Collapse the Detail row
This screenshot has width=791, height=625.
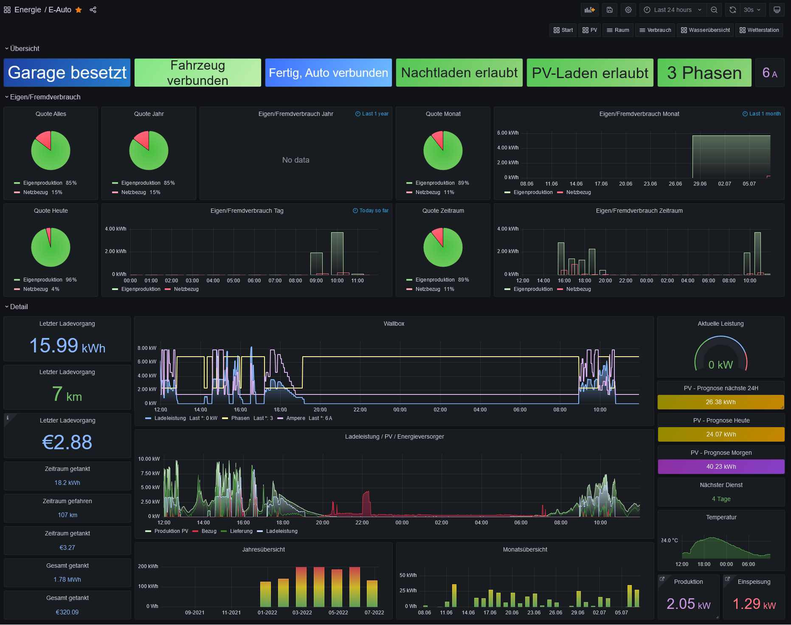tap(16, 307)
